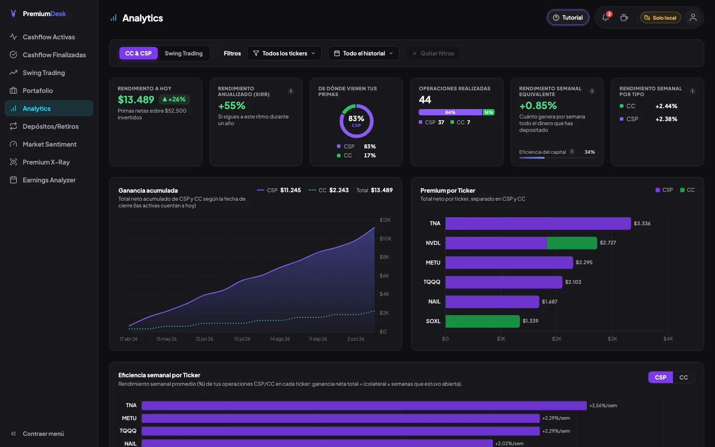715x447 pixels.
Task: Click the Tutorial button
Action: point(568,18)
